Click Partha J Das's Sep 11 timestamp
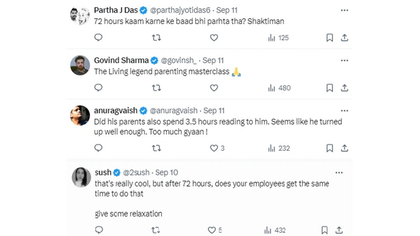Screen dimensions: 420x236 tap(227, 10)
